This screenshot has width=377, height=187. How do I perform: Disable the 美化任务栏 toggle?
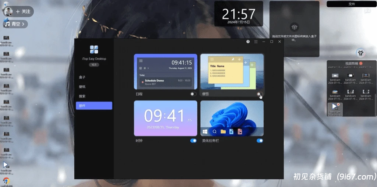[260, 141]
